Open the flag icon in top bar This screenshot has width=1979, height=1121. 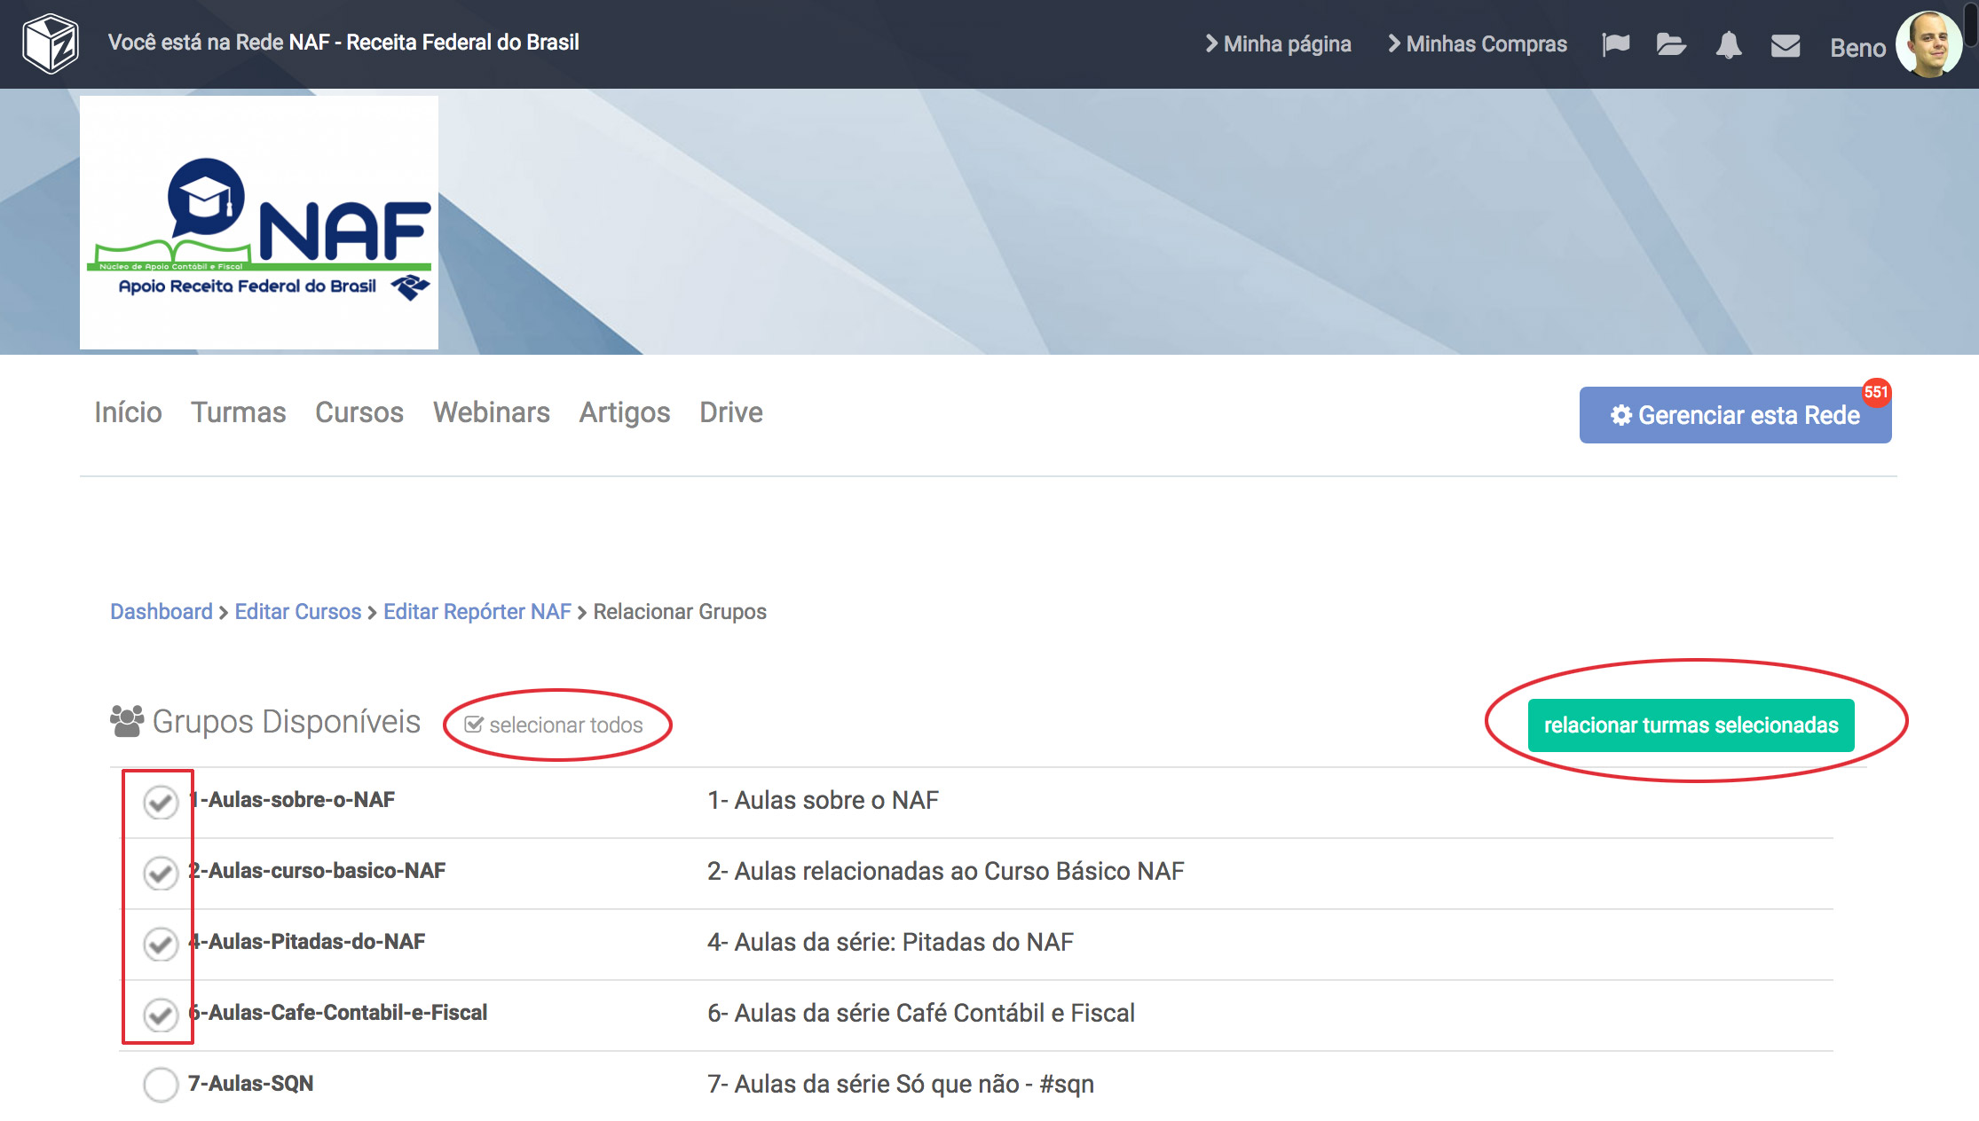click(1615, 44)
